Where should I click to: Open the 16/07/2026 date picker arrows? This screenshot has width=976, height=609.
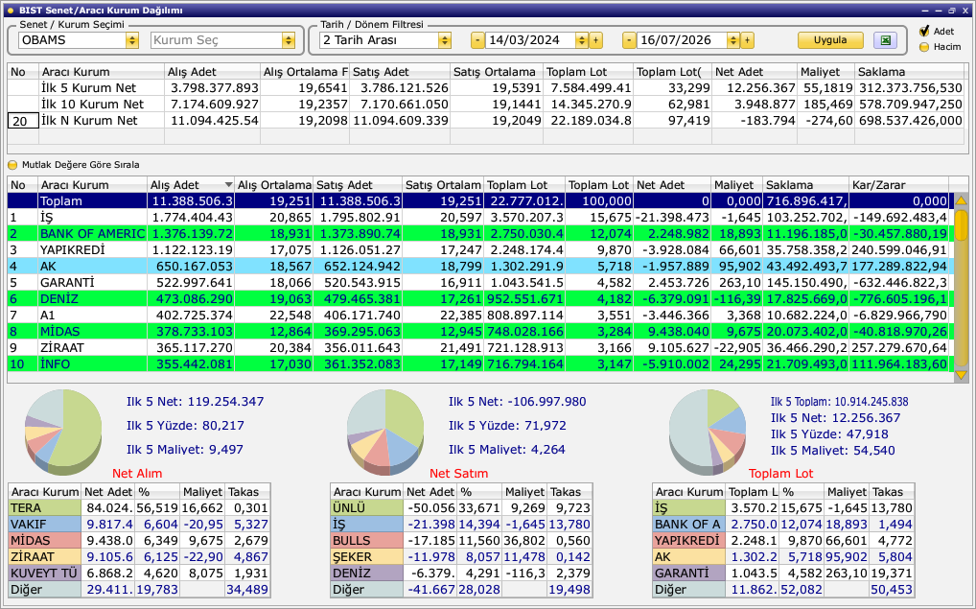pyautogui.click(x=733, y=40)
